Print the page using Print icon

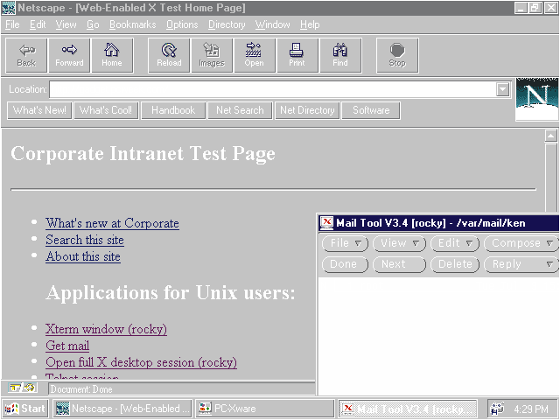pyautogui.click(x=297, y=55)
